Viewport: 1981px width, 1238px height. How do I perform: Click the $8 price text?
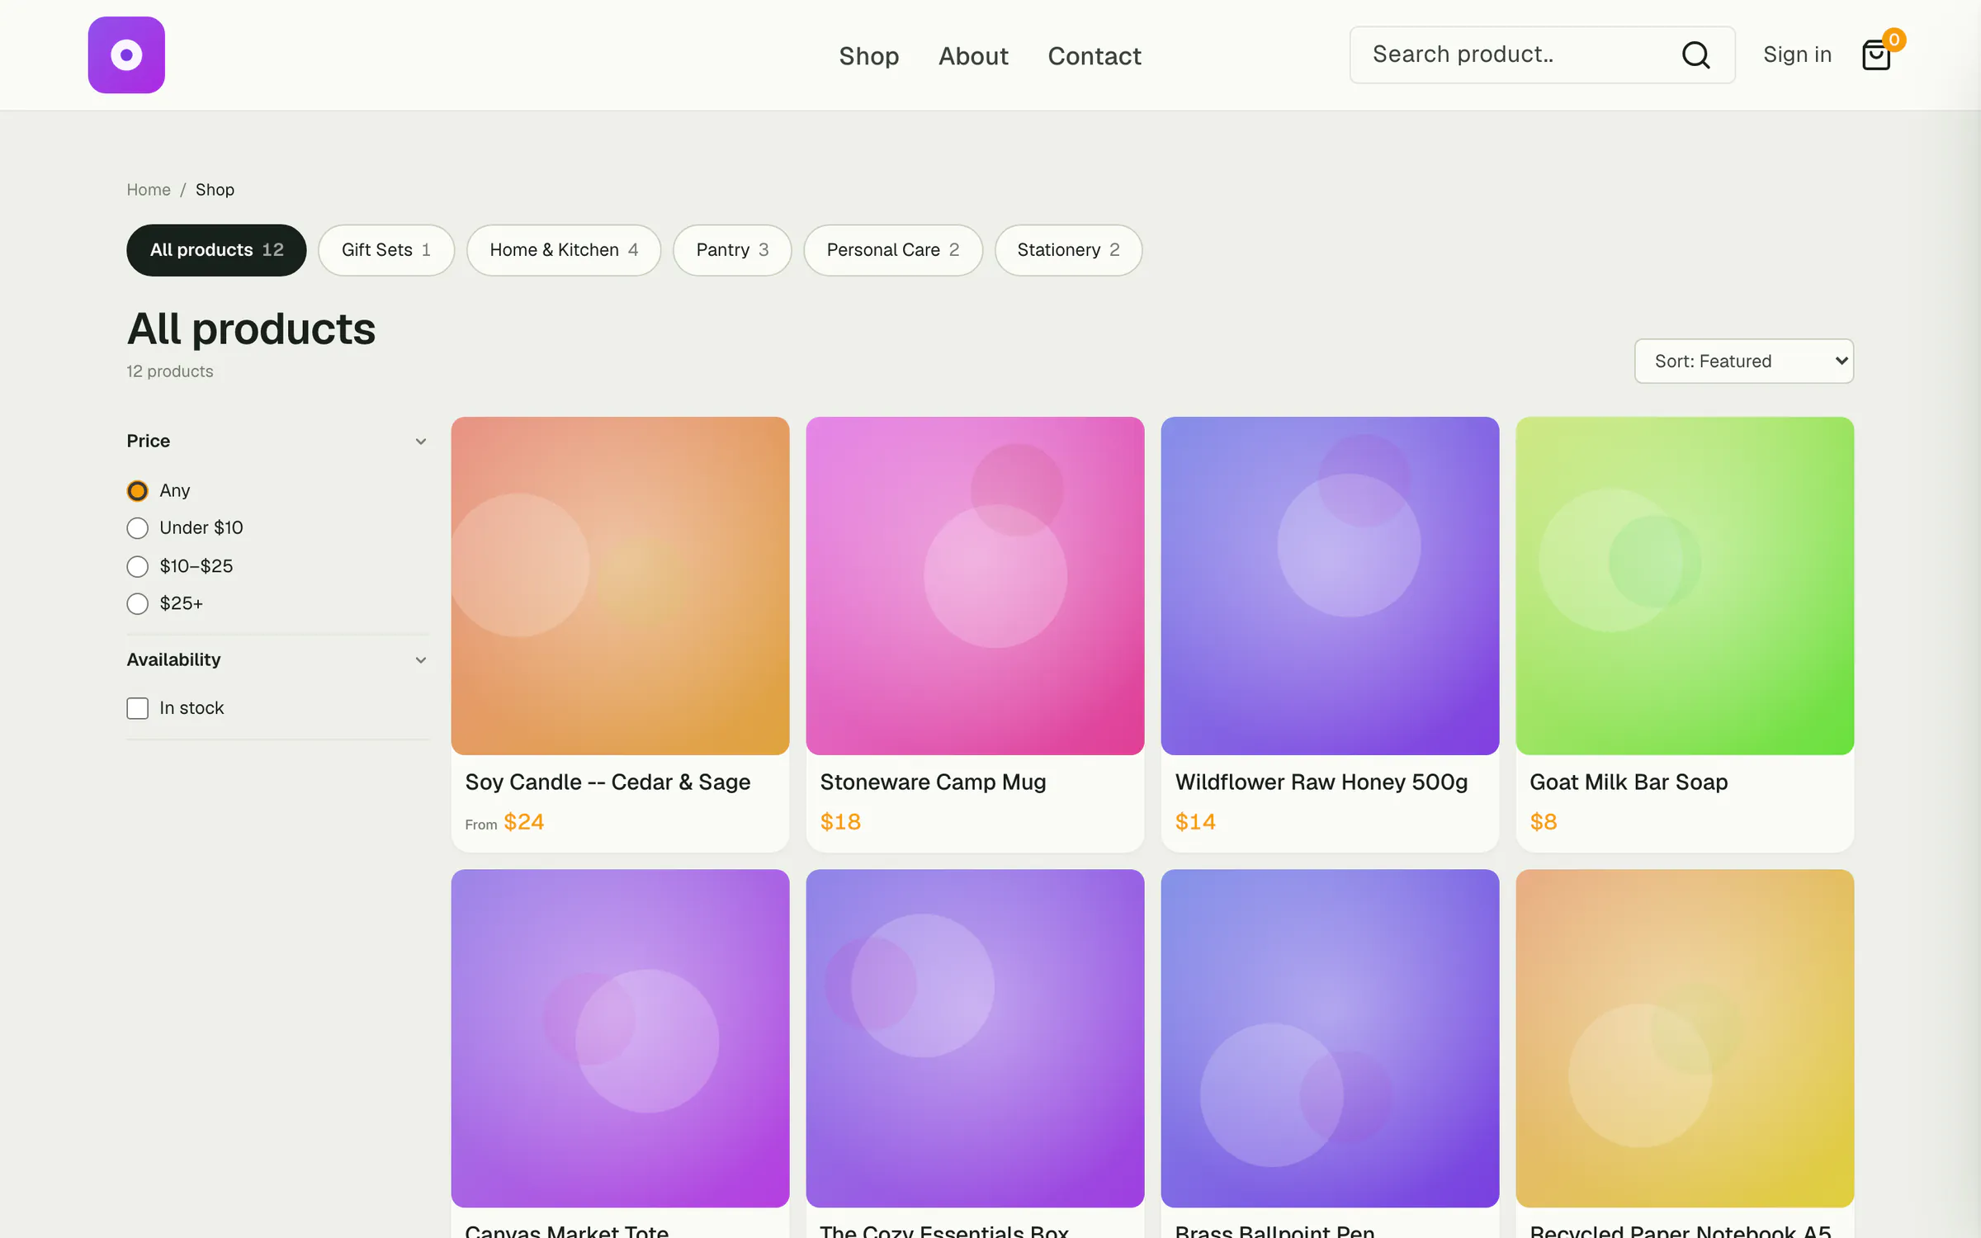1543,822
